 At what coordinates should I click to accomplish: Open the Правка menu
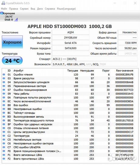pyautogui.click(x=13, y=9)
